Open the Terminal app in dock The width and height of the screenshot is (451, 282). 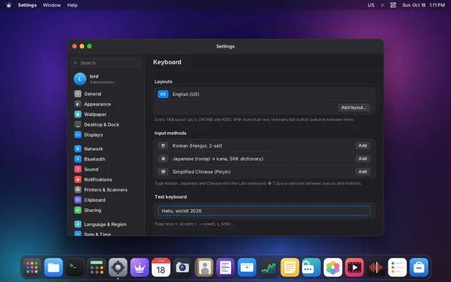click(75, 268)
